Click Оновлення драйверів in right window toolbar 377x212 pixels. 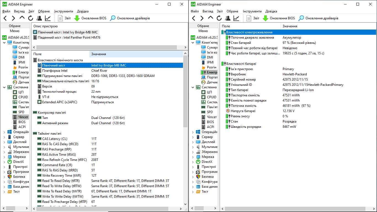[x=318, y=18]
